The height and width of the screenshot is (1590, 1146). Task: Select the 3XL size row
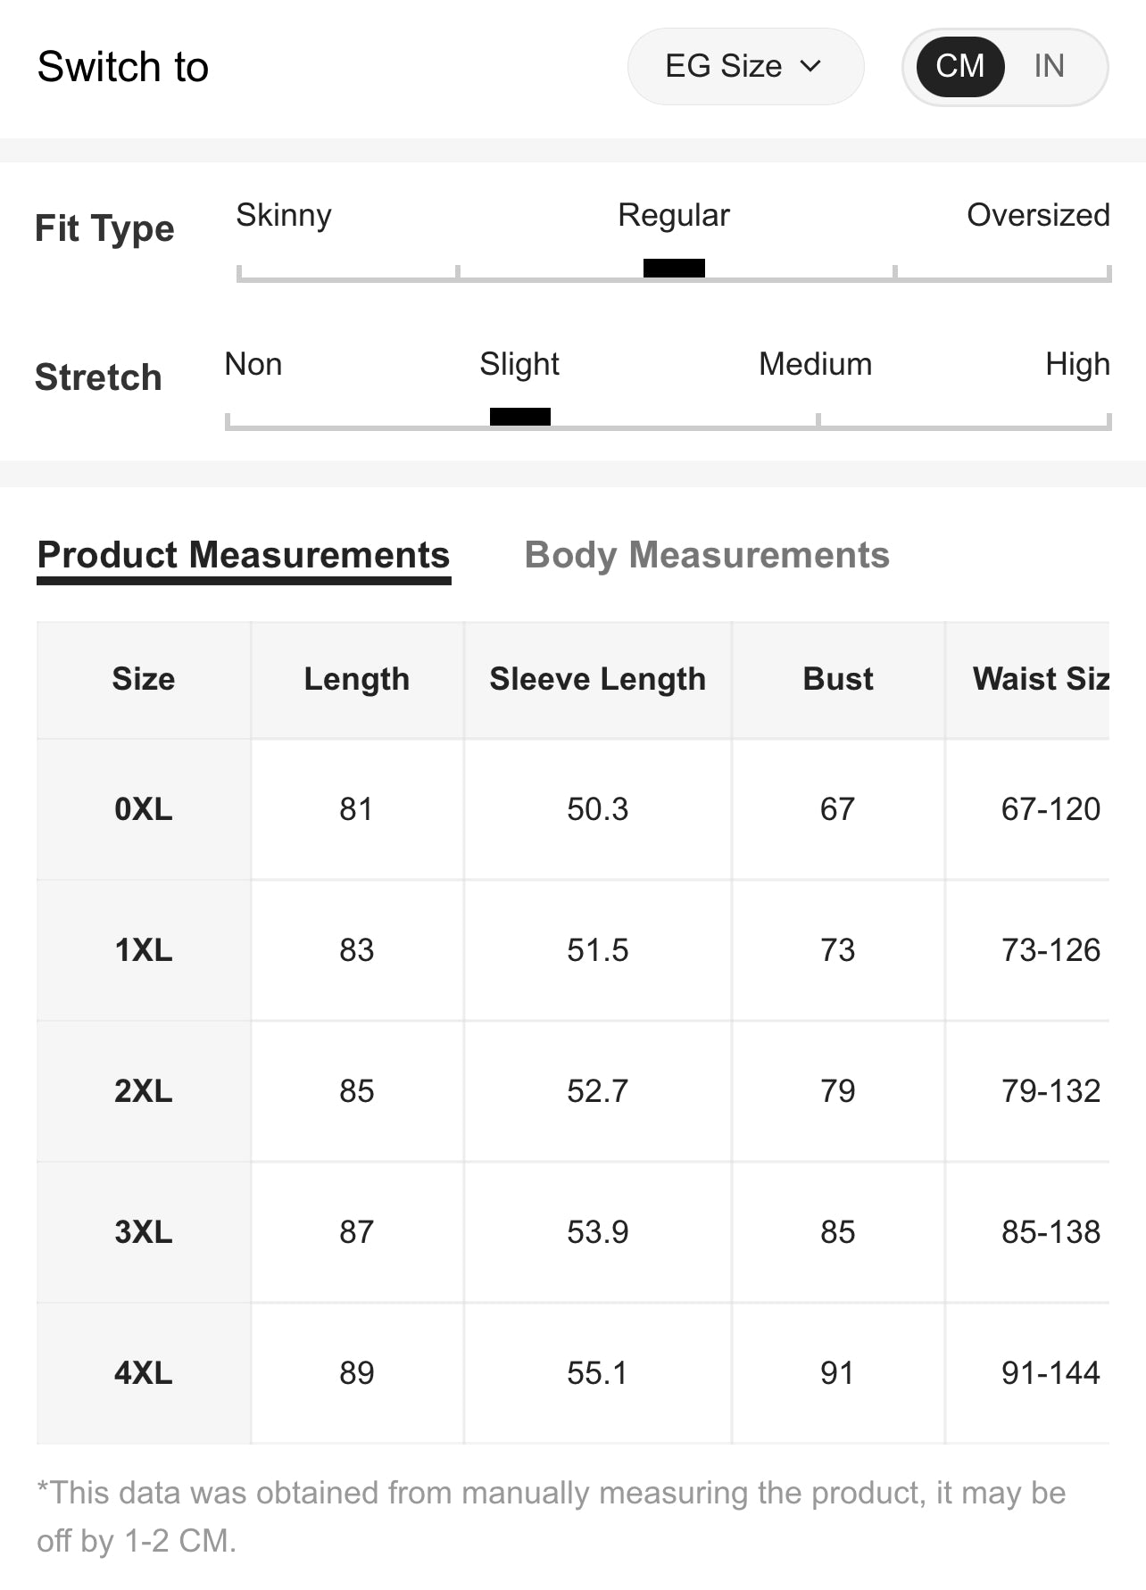(143, 1232)
